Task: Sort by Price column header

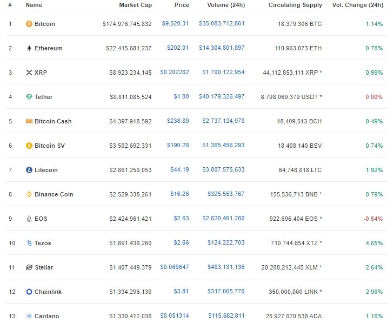Action: [182, 5]
